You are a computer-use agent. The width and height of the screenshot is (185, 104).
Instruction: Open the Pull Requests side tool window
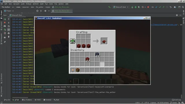coord(1,39)
